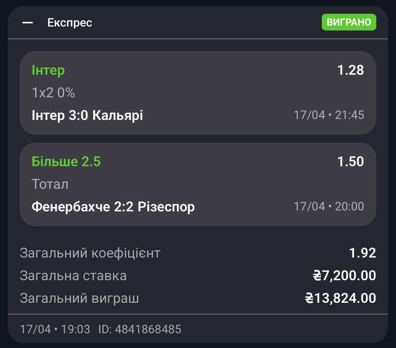Click the 17/04 • 21:45 match time
This screenshot has height=348, width=396.
(329, 115)
